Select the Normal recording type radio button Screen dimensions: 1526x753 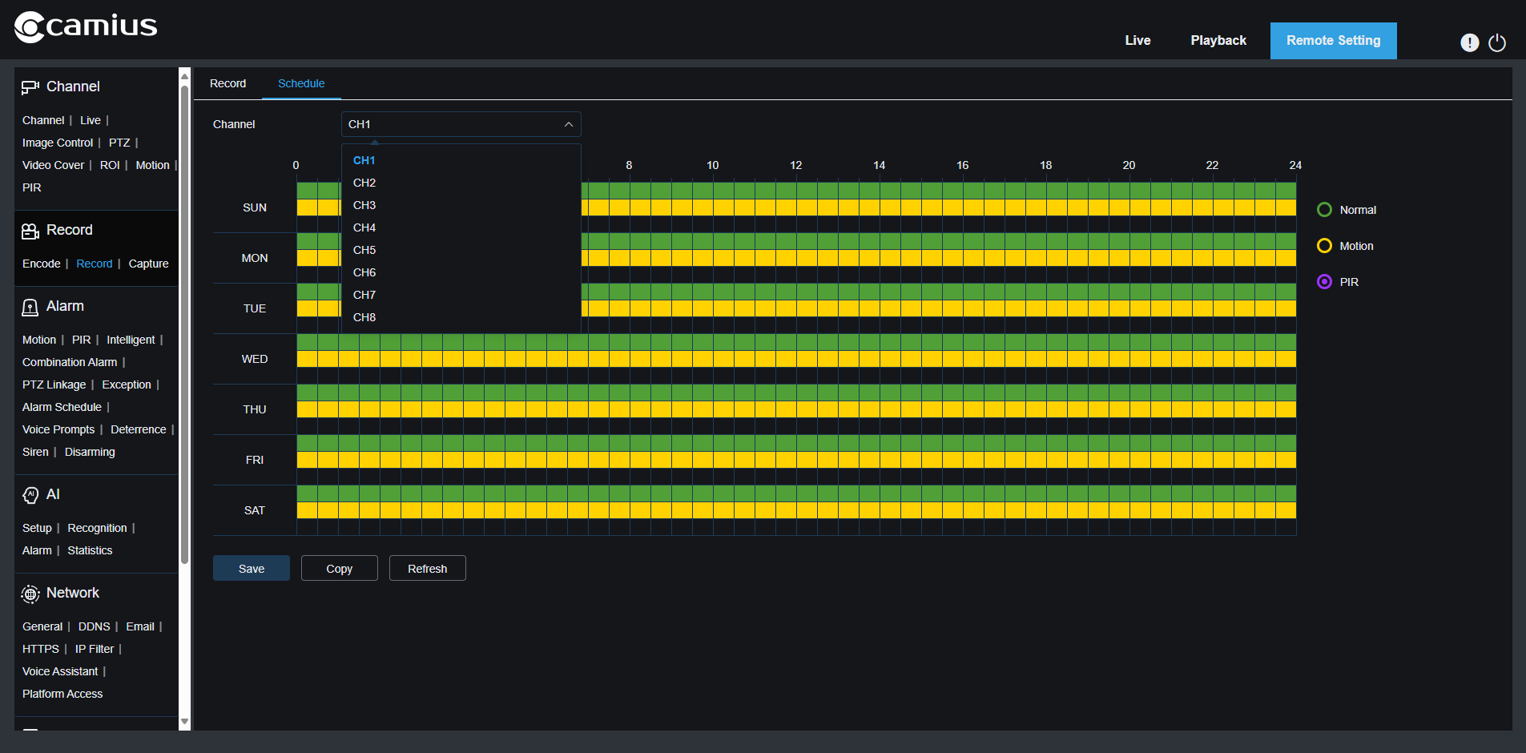coord(1324,210)
